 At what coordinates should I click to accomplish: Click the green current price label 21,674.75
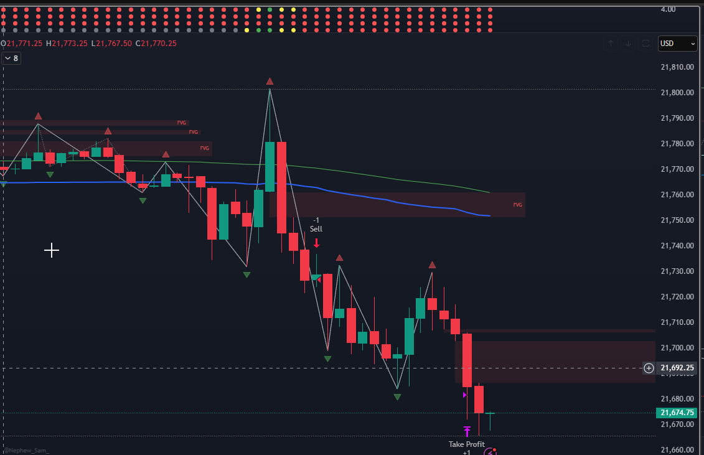click(677, 412)
